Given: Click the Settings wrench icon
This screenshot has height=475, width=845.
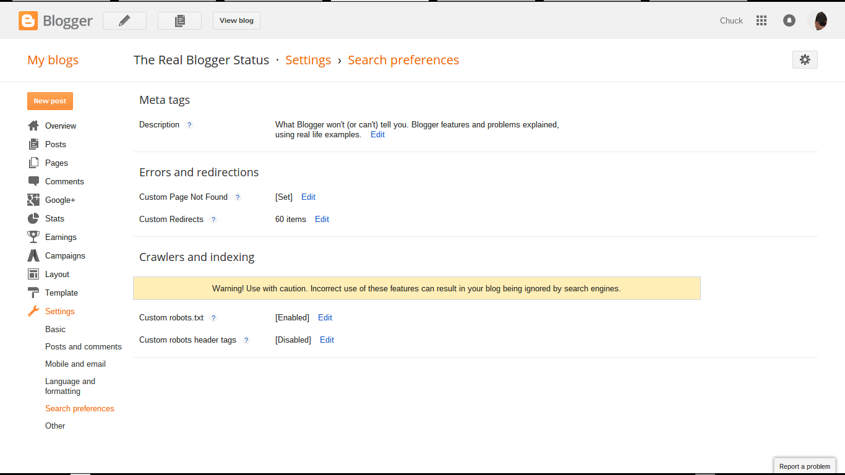Looking at the screenshot, I should 33,311.
